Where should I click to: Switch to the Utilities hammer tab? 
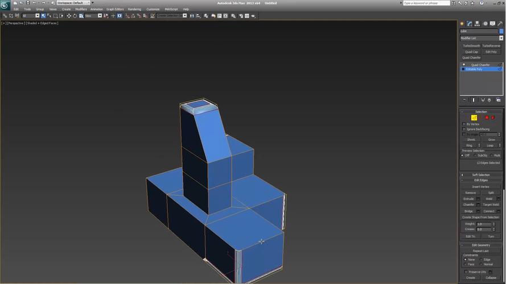point(500,23)
